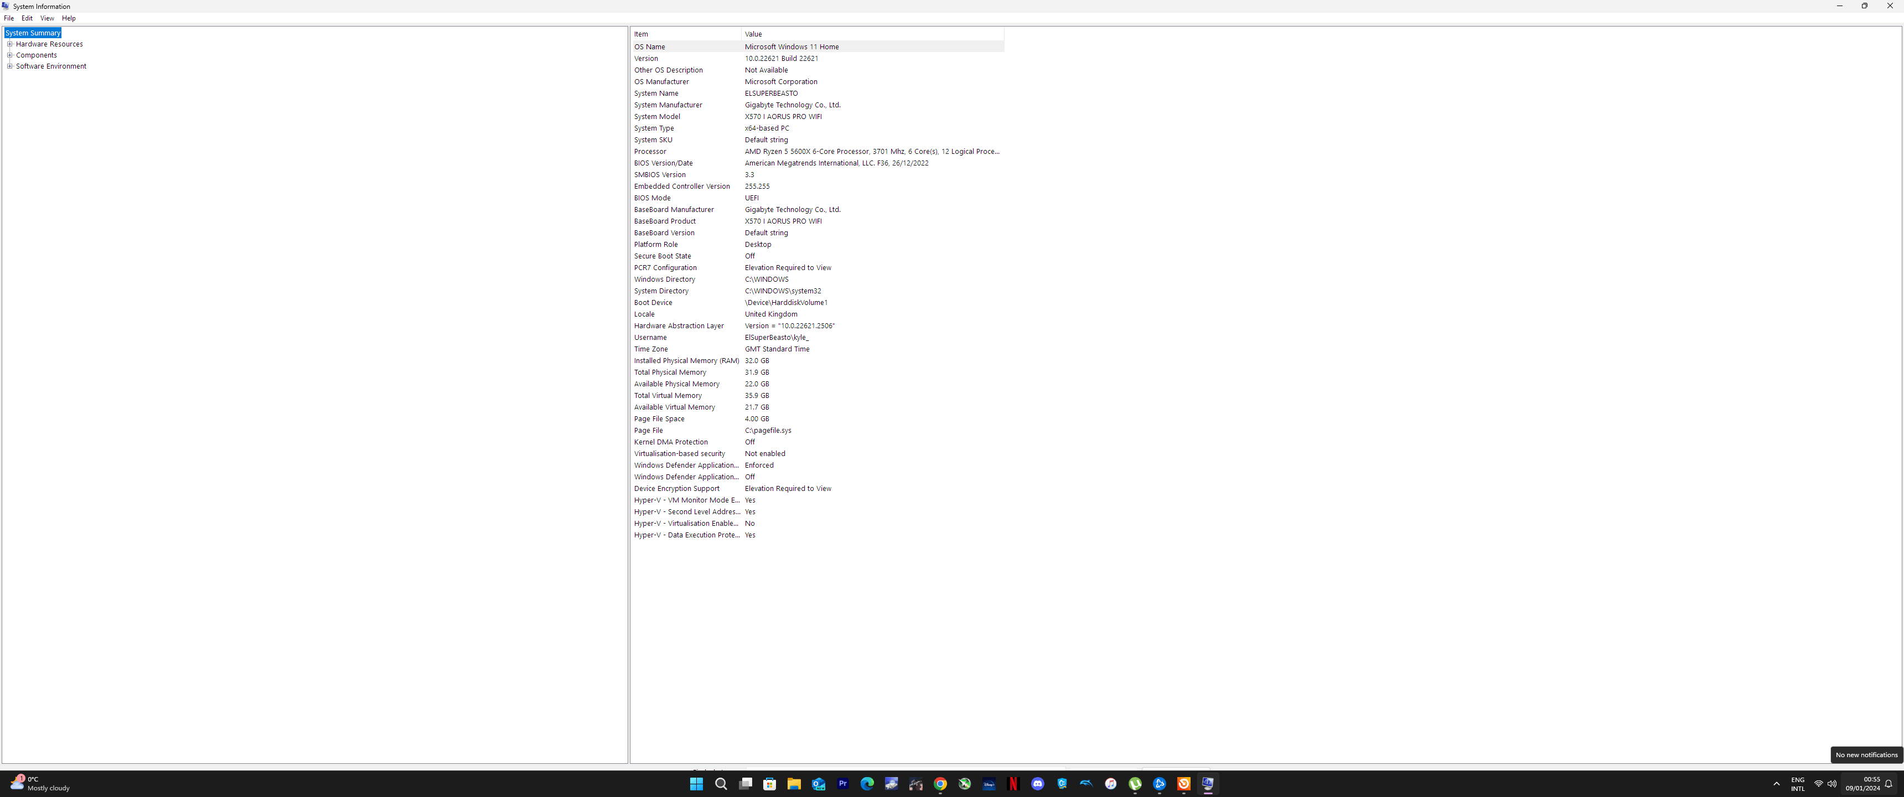The width and height of the screenshot is (1904, 797).
Task: Open Battle.net from the taskbar
Action: click(x=1160, y=784)
